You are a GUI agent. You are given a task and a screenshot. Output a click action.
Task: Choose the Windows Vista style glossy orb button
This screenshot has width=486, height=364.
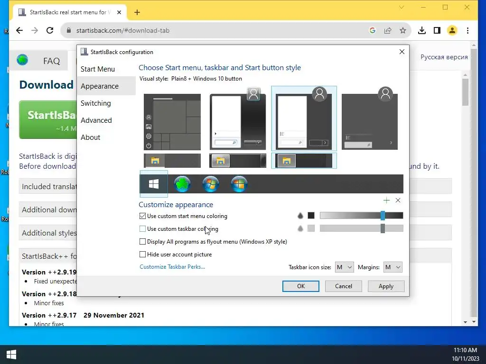pyautogui.click(x=239, y=184)
